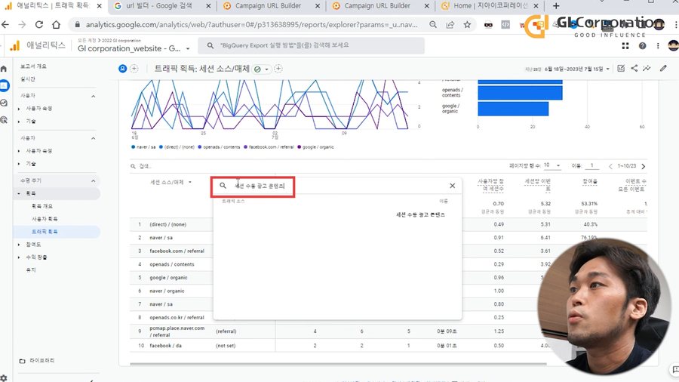
Task: Click the 세션당 이벤트 column header
Action: [x=537, y=185]
